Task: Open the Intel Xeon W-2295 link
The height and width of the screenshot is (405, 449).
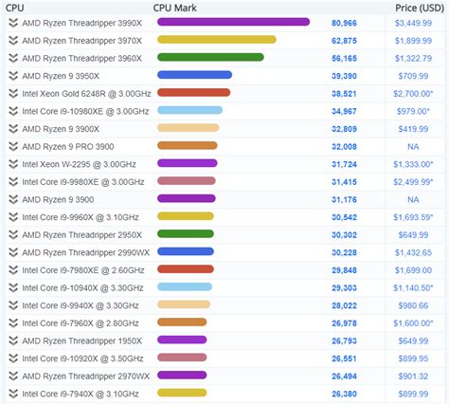Action: point(79,165)
